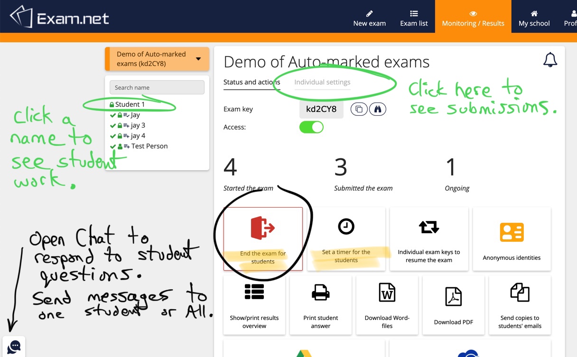Download Word-files of the exam
This screenshot has width=577, height=357.
(x=387, y=305)
